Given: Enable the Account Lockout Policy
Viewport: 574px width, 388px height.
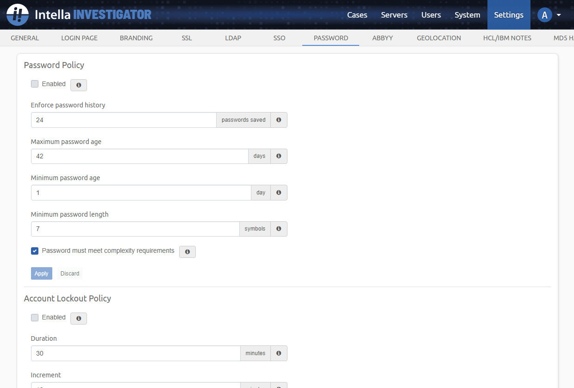Looking at the screenshot, I should [x=34, y=317].
